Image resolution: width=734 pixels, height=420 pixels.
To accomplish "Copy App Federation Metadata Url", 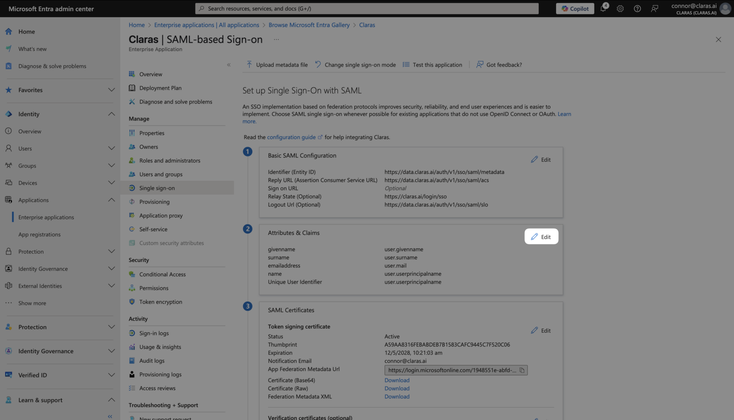I will pos(522,370).
